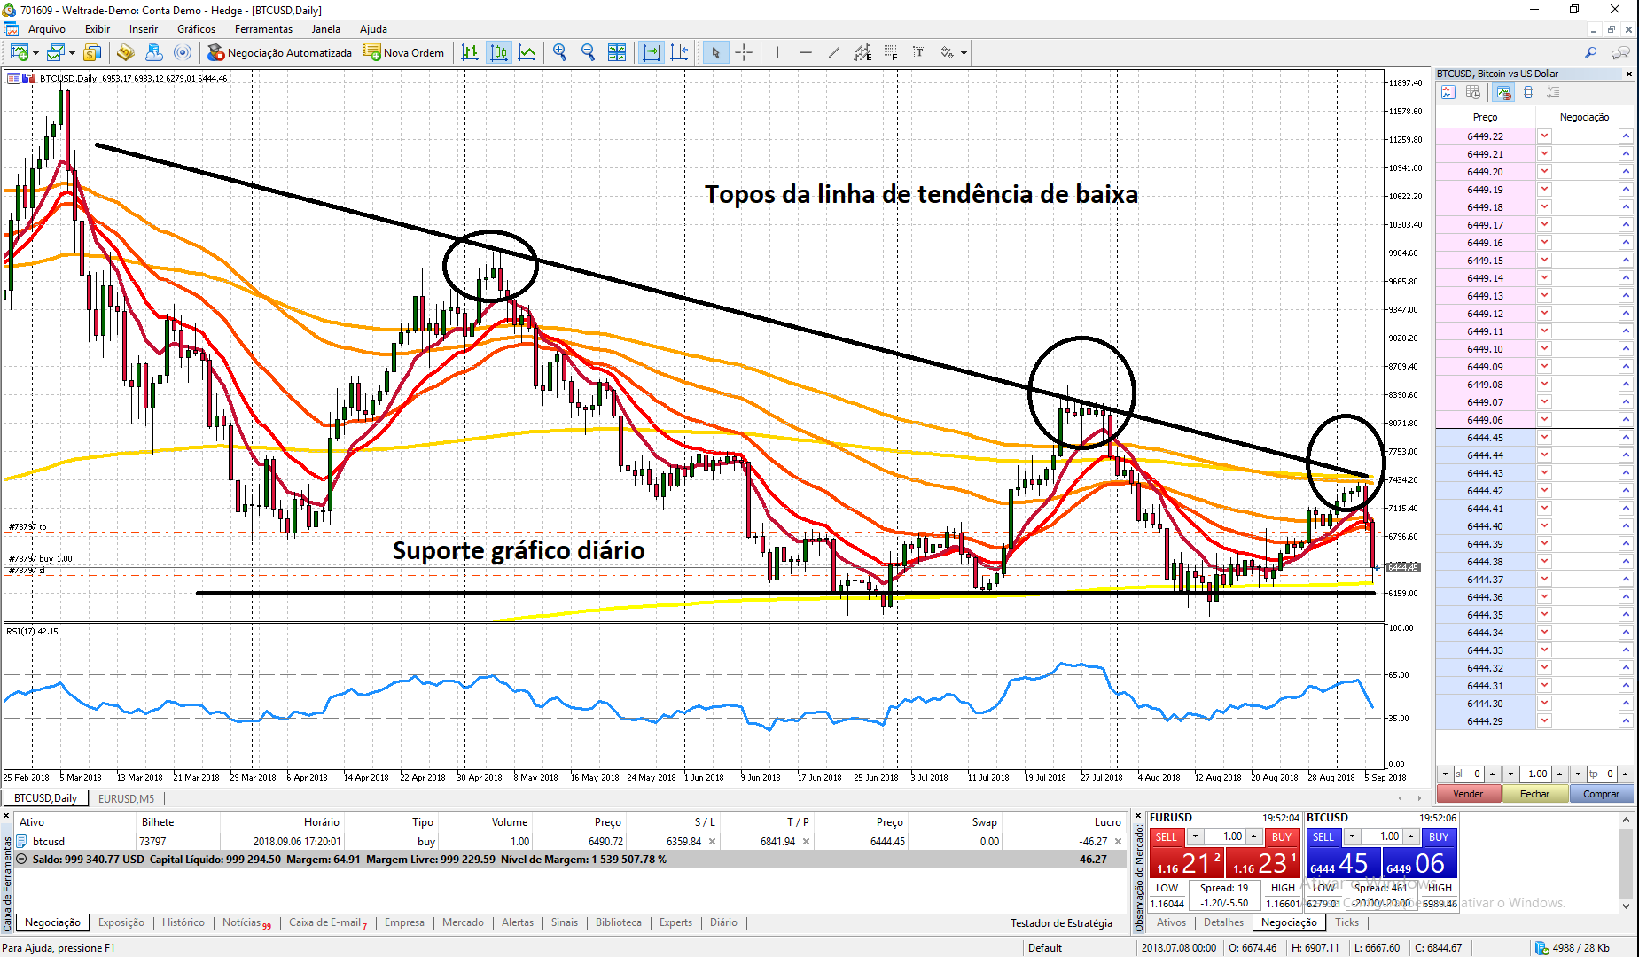Toggle the magnet chart-link icon in depth panel

pos(1503,92)
